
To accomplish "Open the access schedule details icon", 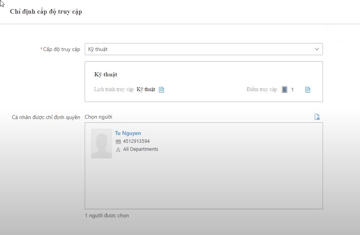I will 161,90.
